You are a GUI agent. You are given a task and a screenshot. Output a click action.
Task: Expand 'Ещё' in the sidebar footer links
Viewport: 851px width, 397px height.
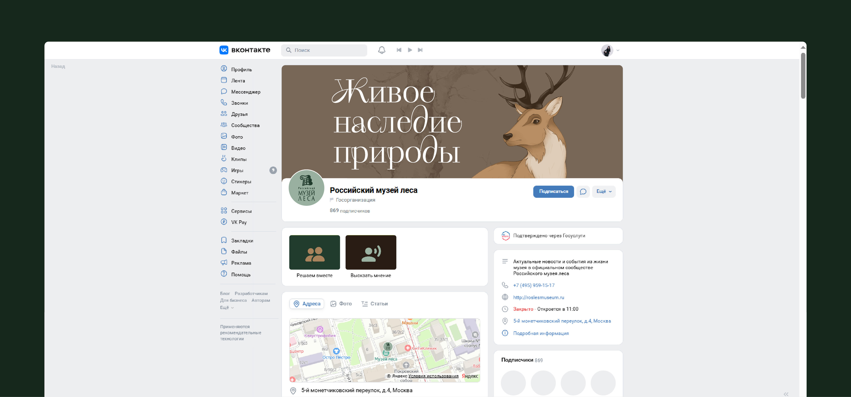click(x=227, y=307)
